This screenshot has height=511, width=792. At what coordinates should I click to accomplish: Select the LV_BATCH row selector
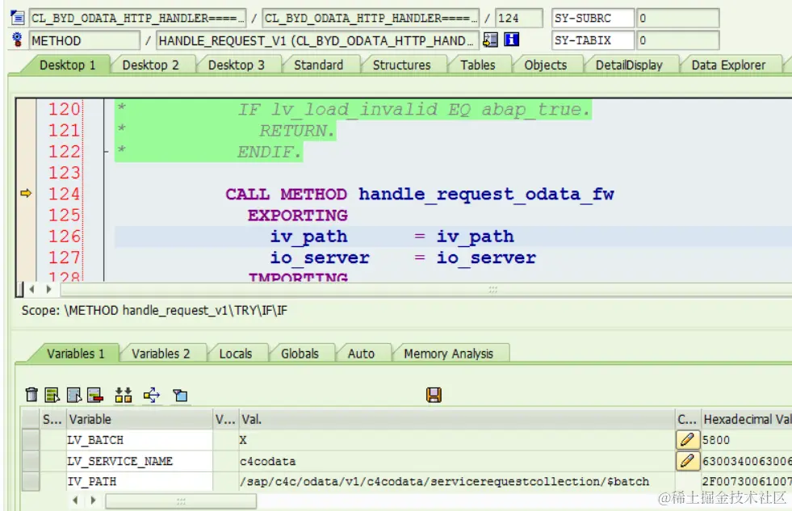click(31, 440)
